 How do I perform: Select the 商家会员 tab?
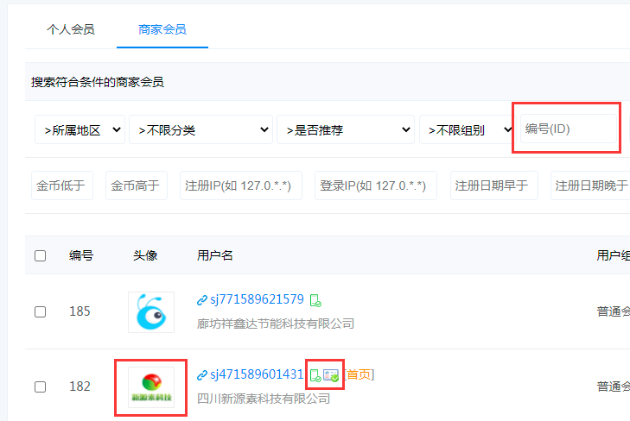(x=162, y=29)
